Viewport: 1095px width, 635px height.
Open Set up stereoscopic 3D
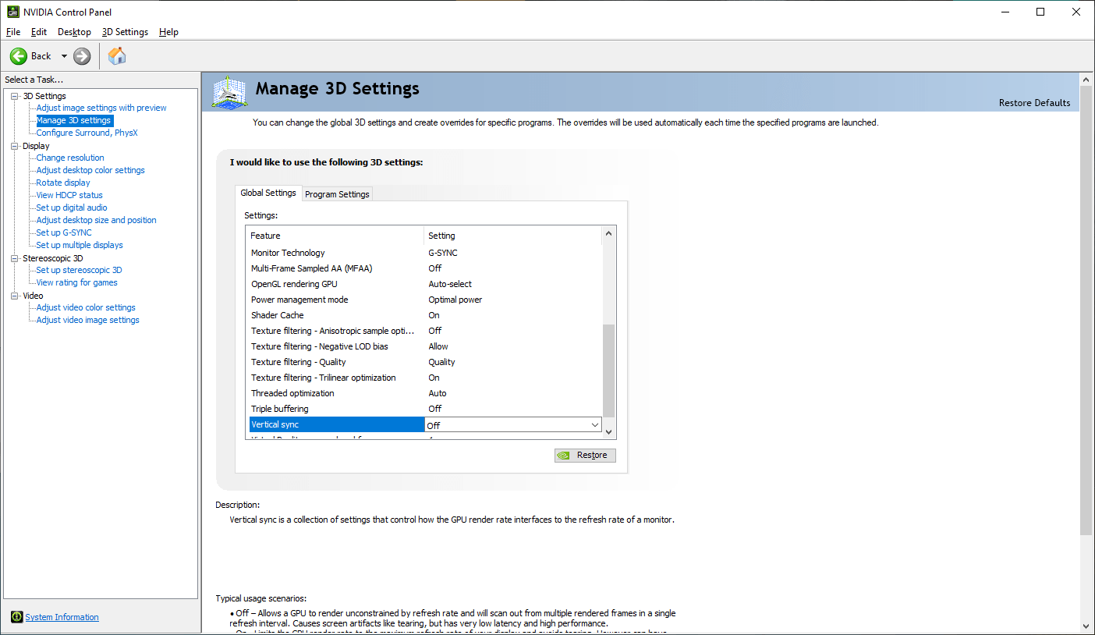point(79,270)
